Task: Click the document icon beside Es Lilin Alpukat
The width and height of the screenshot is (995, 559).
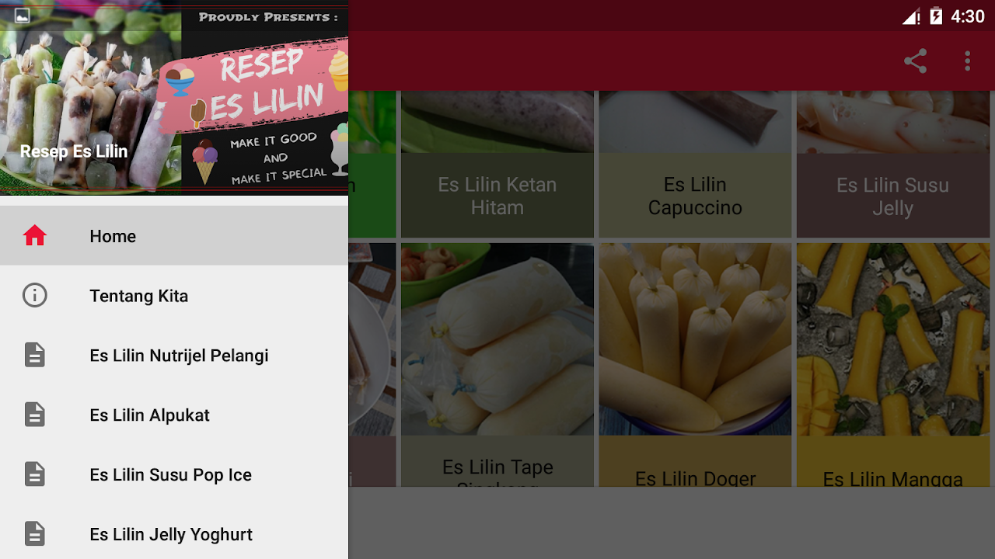Action: [35, 415]
